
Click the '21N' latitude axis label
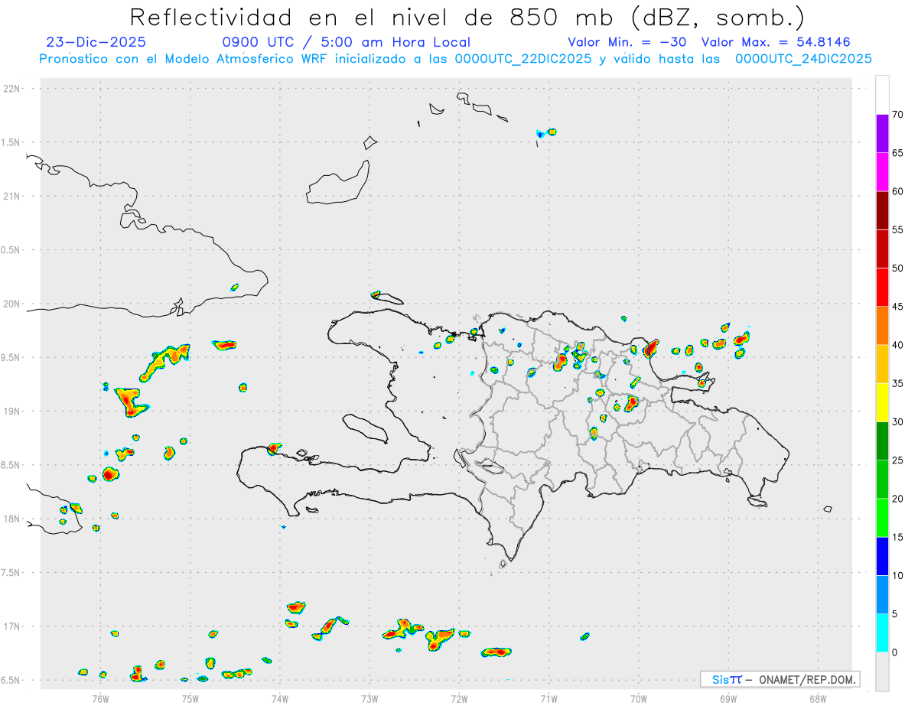[x=13, y=196]
